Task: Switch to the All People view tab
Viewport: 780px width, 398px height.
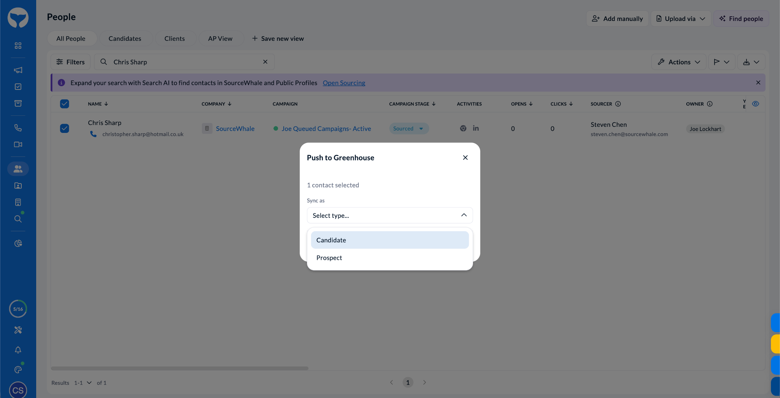Action: (x=71, y=38)
